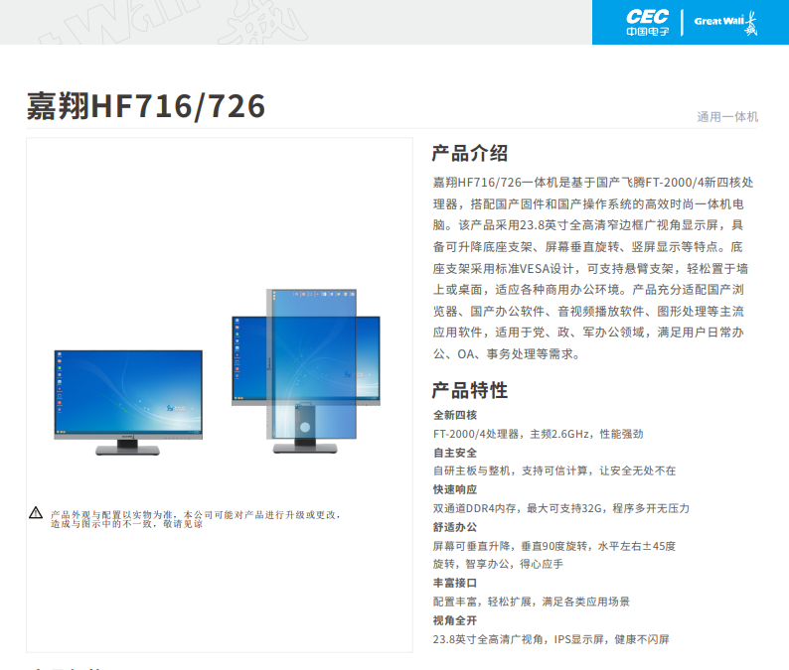This screenshot has width=789, height=670.
Task: Click the rotating monitor image on the right
Action: (305, 371)
